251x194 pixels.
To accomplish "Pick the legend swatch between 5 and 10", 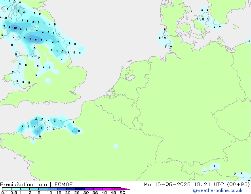I will [x=43, y=189].
